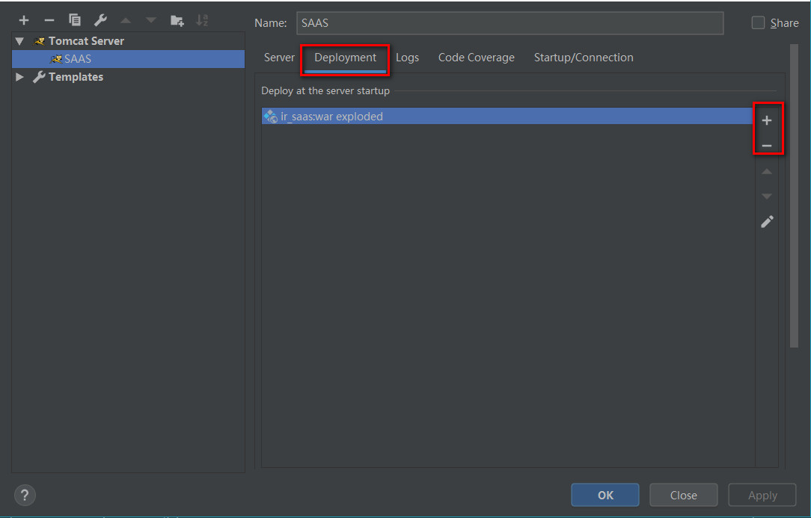This screenshot has height=518, width=811.
Task: Edit the artifact using the pencil icon
Action: click(767, 221)
